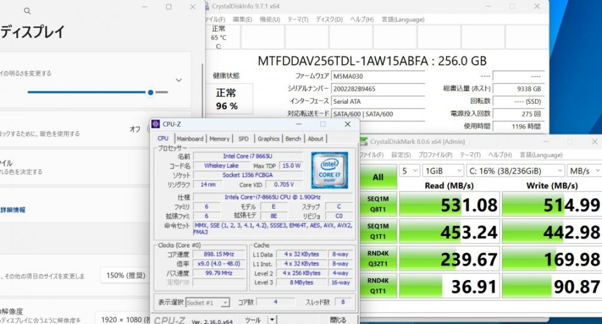Image resolution: width=602 pixels, height=324 pixels.
Task: Run the SEQ1M Q1T1 test button
Action: point(378,231)
